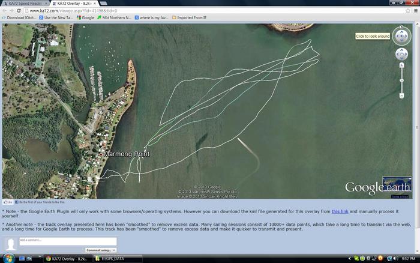Screen dimensions: 420x263
Task: Click the browser back arrow
Action: tap(5, 10)
